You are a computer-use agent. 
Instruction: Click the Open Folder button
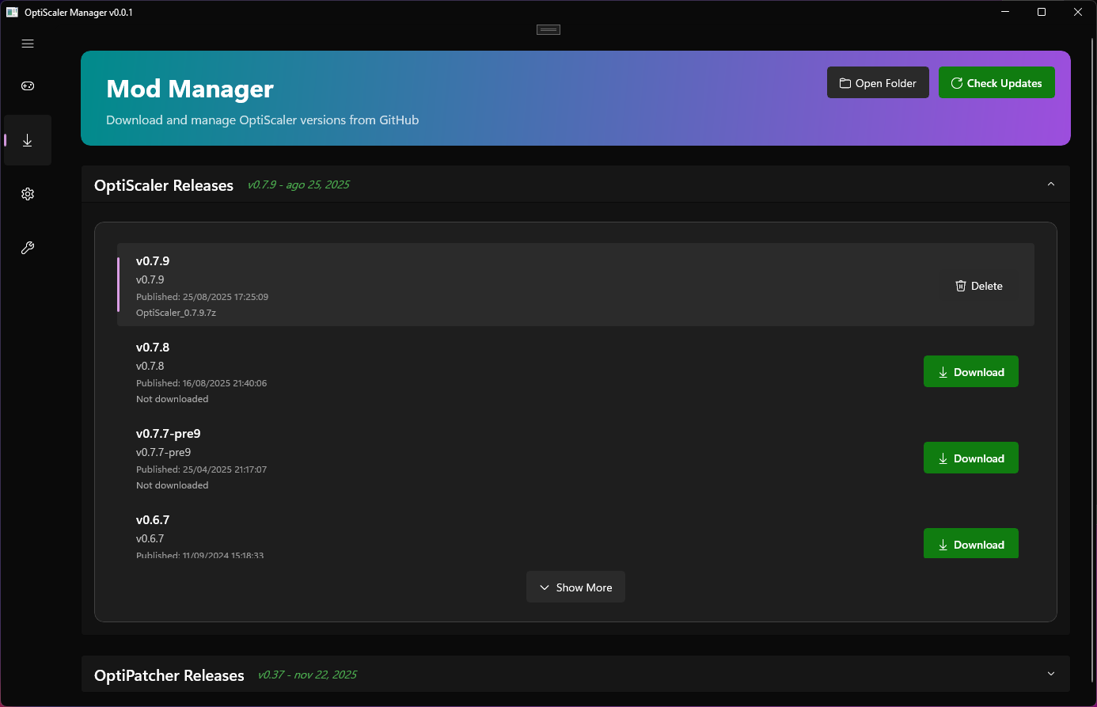[x=878, y=83]
